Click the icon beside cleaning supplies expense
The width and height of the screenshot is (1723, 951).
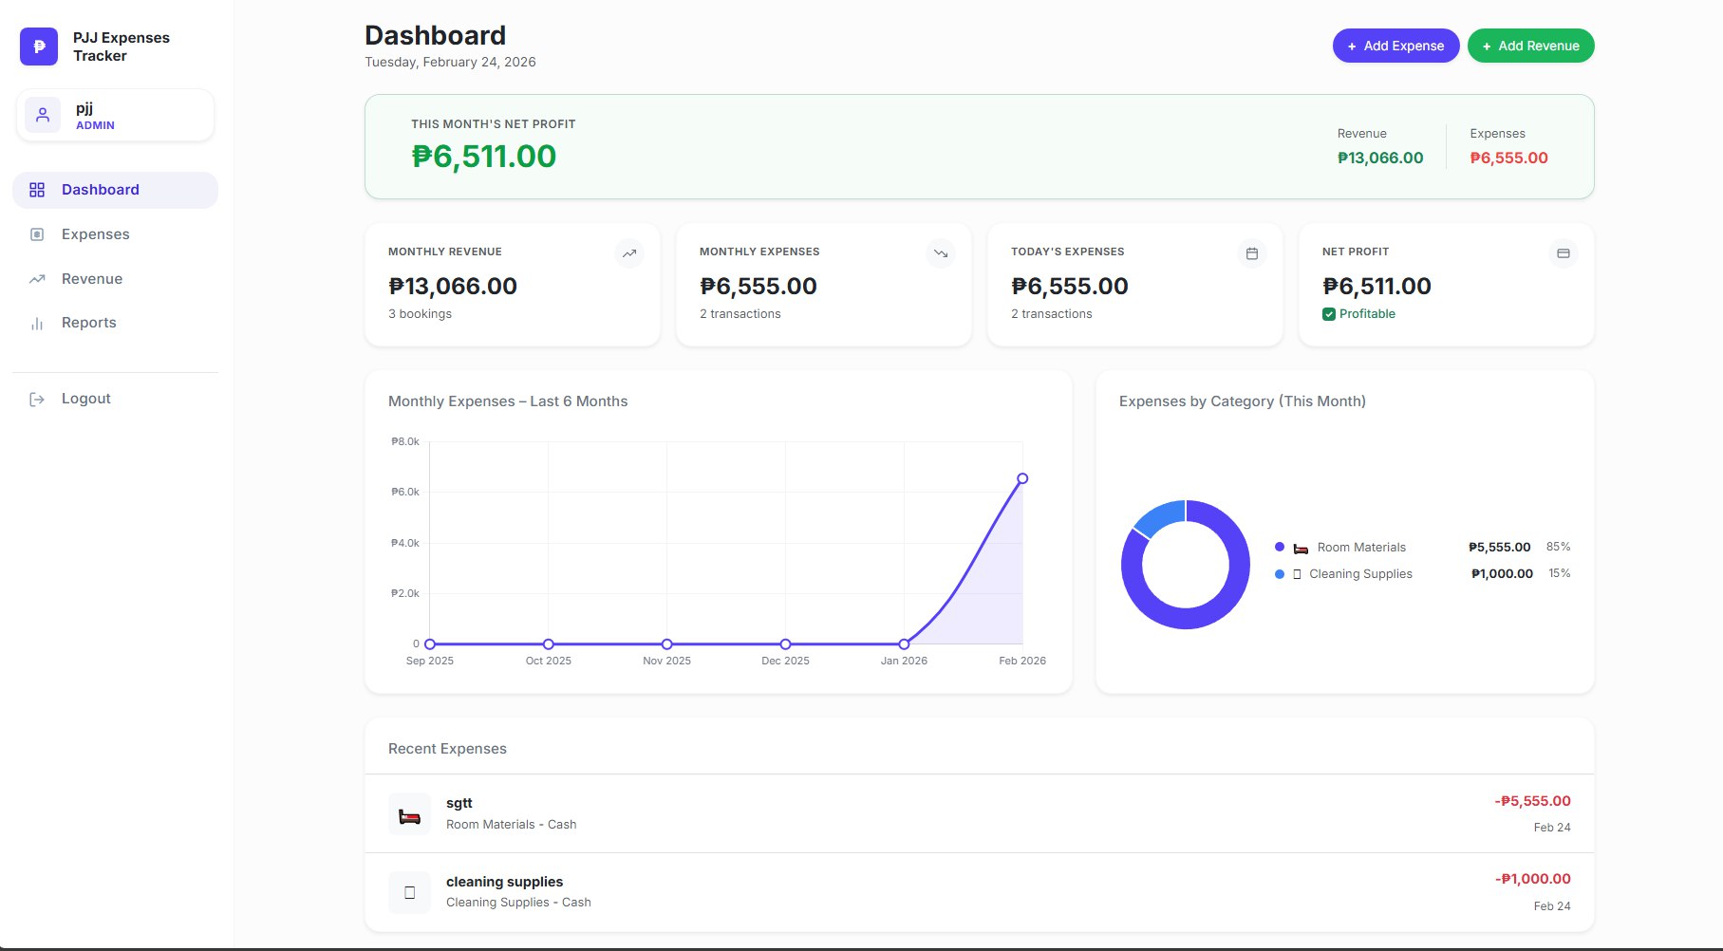coord(409,892)
